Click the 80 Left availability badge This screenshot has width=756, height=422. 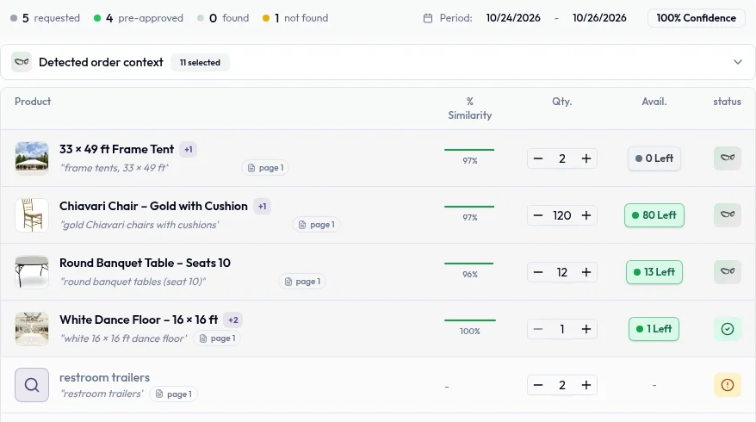[x=654, y=215]
